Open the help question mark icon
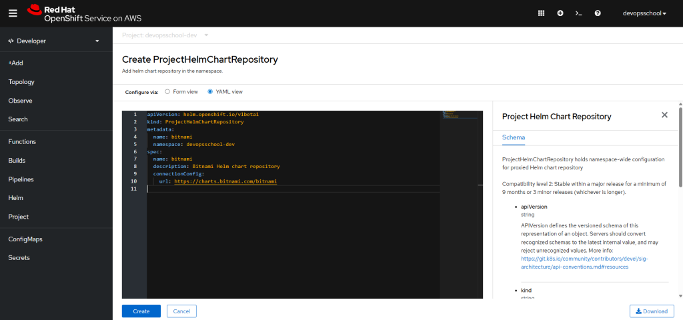This screenshot has height=320, width=683. (598, 13)
